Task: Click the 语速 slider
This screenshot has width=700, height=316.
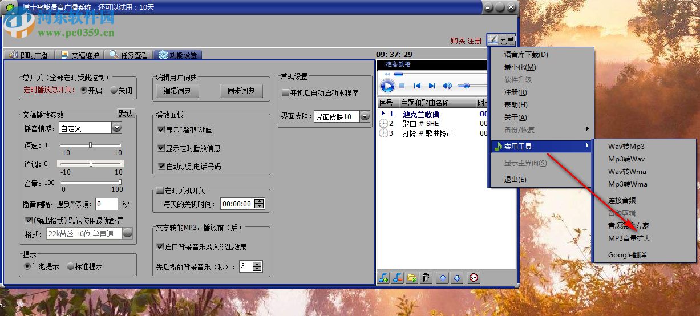Action: (91, 145)
